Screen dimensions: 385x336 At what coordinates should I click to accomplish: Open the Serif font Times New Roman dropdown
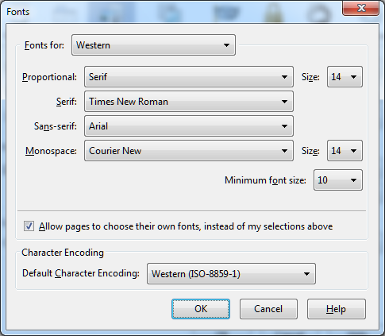tap(189, 102)
